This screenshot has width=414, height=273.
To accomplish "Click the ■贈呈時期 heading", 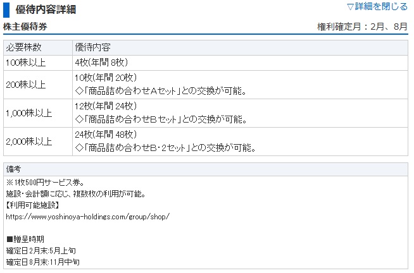I will pos(25,240).
